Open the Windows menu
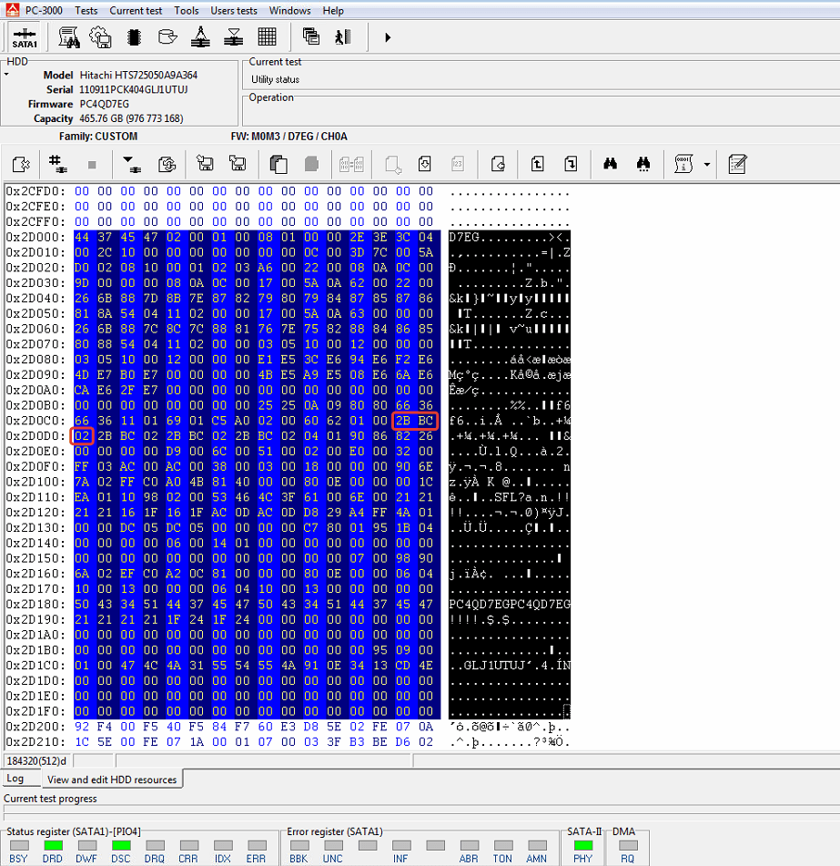The height and width of the screenshot is (866, 840). (x=289, y=11)
